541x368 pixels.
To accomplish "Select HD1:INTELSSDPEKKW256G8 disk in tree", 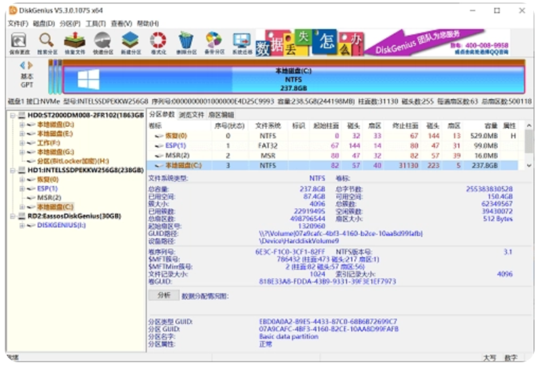I will click(x=85, y=170).
